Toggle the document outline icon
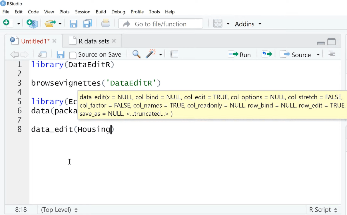This screenshot has width=347, height=215. coord(332,54)
